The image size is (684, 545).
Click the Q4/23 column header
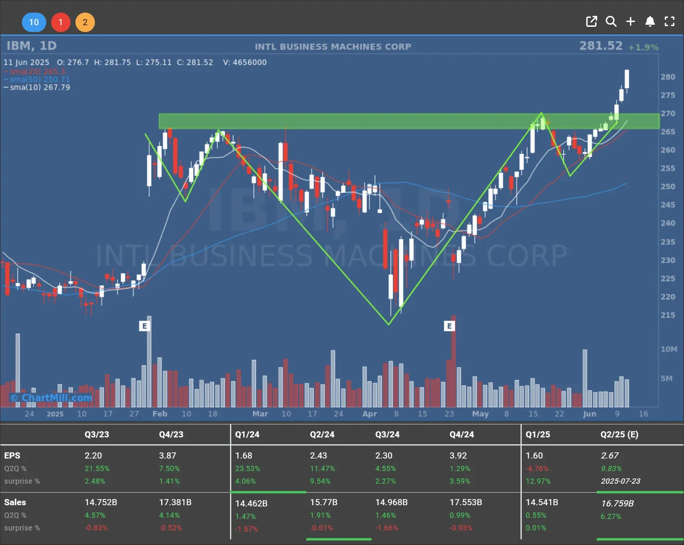click(x=171, y=434)
